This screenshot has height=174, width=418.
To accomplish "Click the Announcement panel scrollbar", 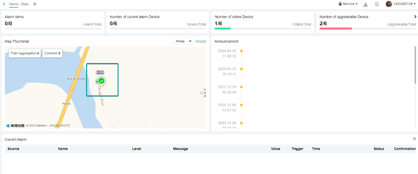I will pos(416,65).
